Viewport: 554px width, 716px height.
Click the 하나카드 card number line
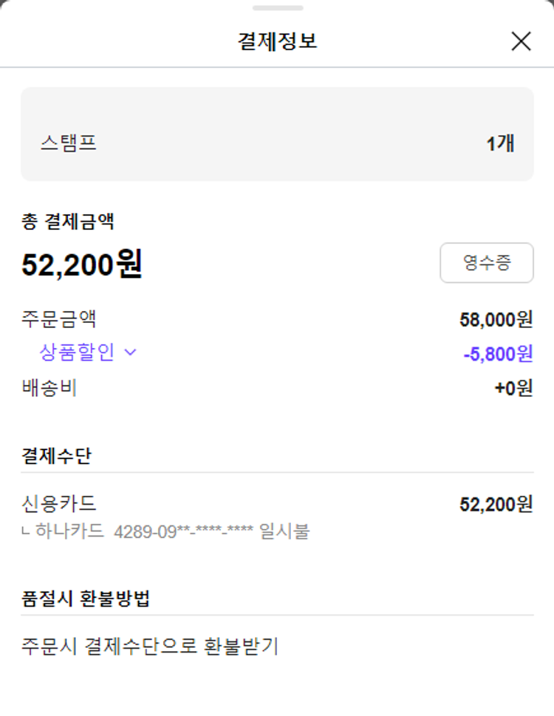(x=173, y=531)
